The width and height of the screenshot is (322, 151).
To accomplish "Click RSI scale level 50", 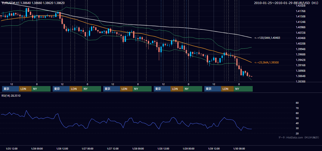I will coord(297,118).
